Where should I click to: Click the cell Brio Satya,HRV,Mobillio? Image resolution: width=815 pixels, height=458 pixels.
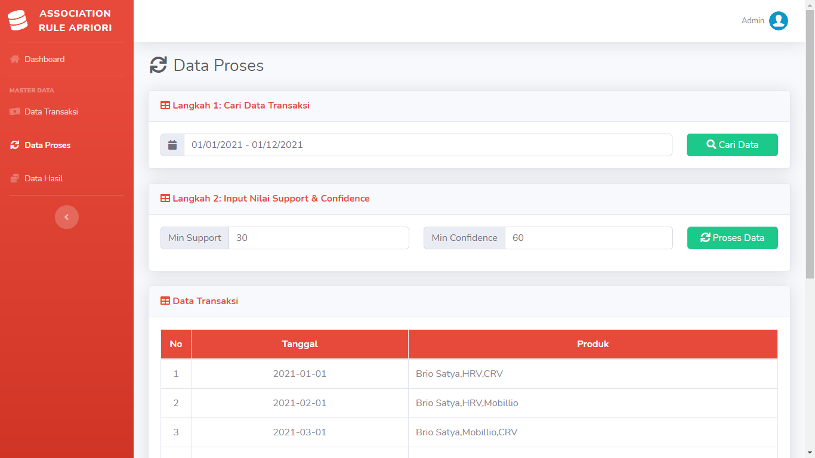593,403
